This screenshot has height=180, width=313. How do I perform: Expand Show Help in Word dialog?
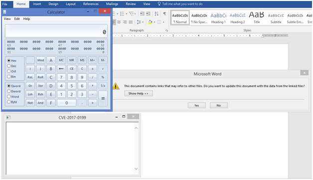139,94
